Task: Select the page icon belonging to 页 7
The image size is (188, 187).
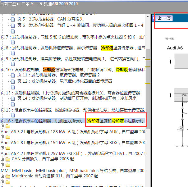Action: click(13, 31)
